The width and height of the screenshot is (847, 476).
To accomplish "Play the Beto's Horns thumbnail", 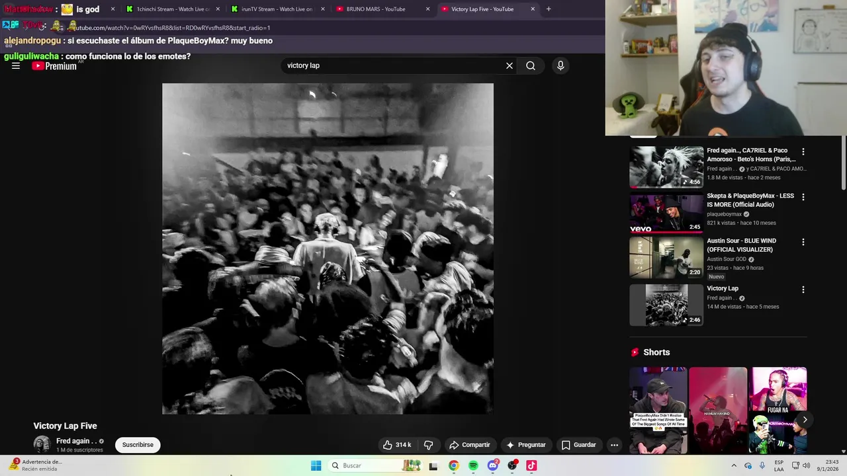I will (x=666, y=167).
